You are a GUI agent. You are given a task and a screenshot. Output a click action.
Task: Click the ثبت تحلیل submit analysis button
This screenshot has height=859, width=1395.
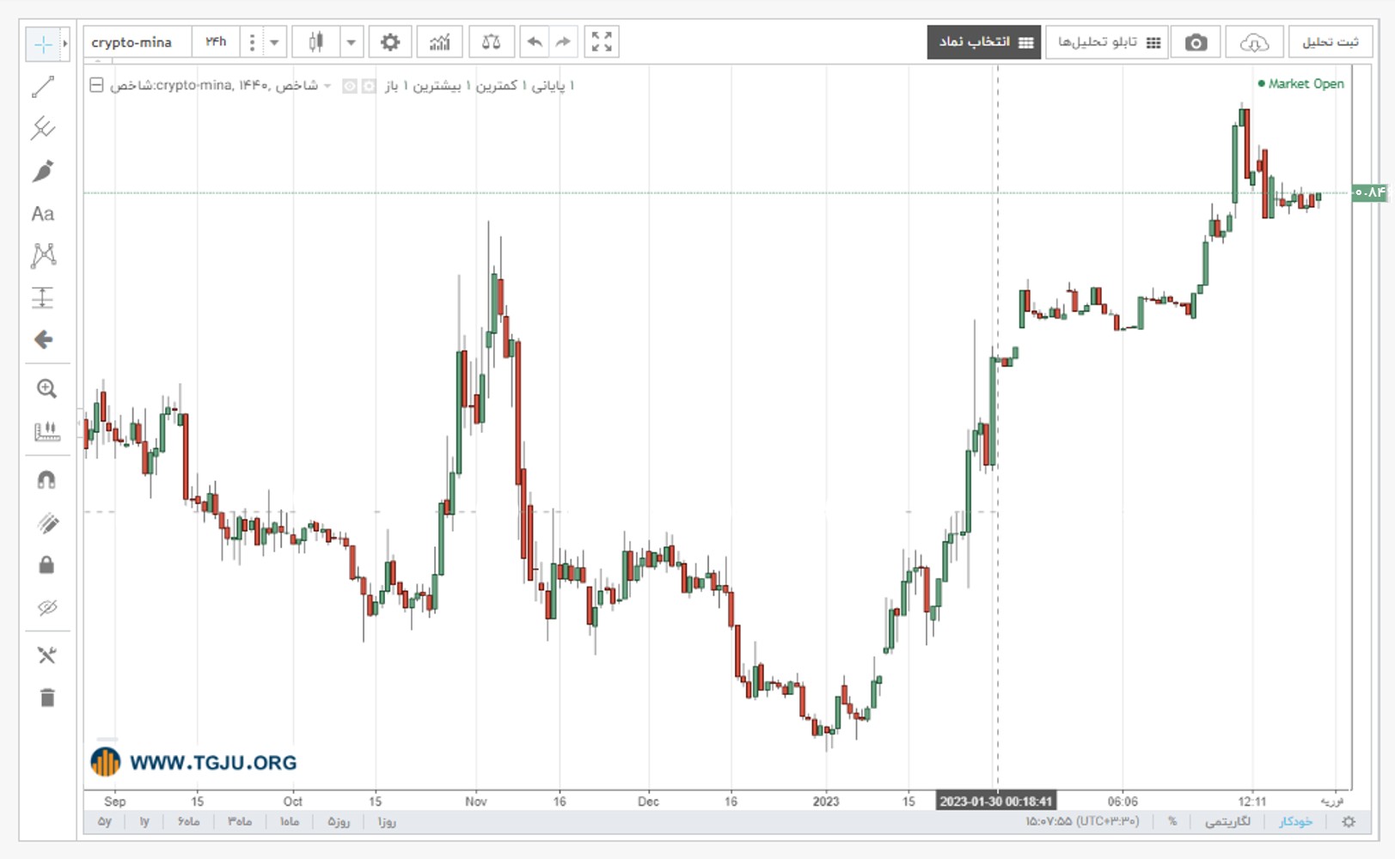(x=1330, y=42)
